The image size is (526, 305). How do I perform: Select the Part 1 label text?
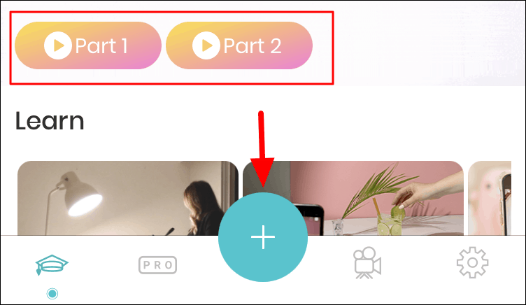101,46
